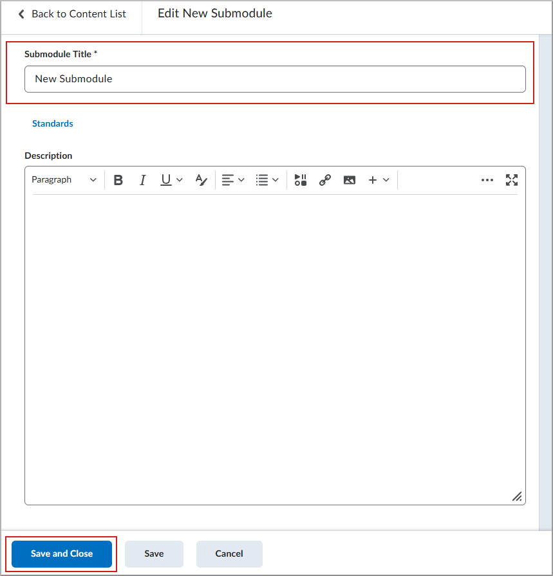This screenshot has height=576, width=553.
Task: Show more editor actions ellipsis
Action: point(487,180)
